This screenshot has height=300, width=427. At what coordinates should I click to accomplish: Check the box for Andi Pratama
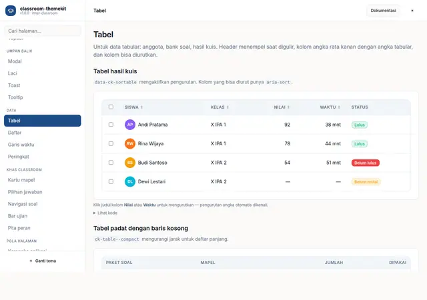point(111,125)
